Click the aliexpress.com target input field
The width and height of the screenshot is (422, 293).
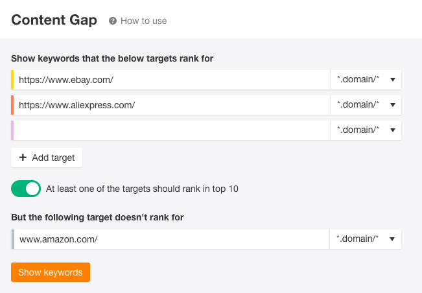pos(172,105)
